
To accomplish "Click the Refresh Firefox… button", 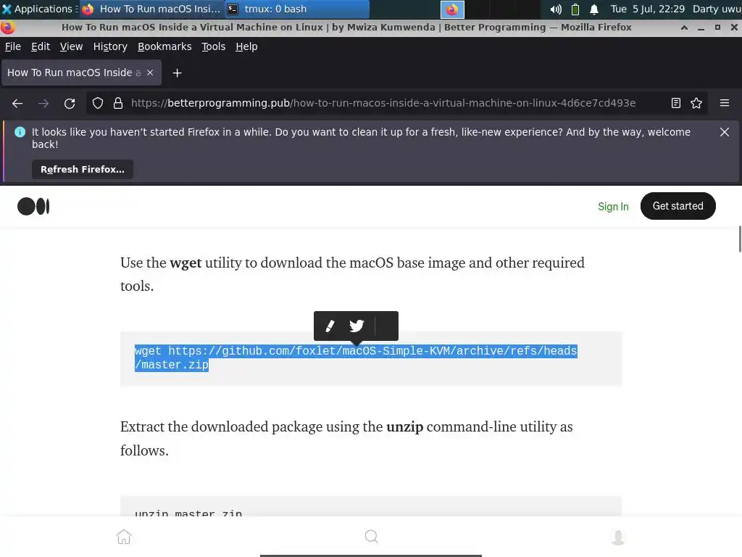I will pyautogui.click(x=83, y=170).
